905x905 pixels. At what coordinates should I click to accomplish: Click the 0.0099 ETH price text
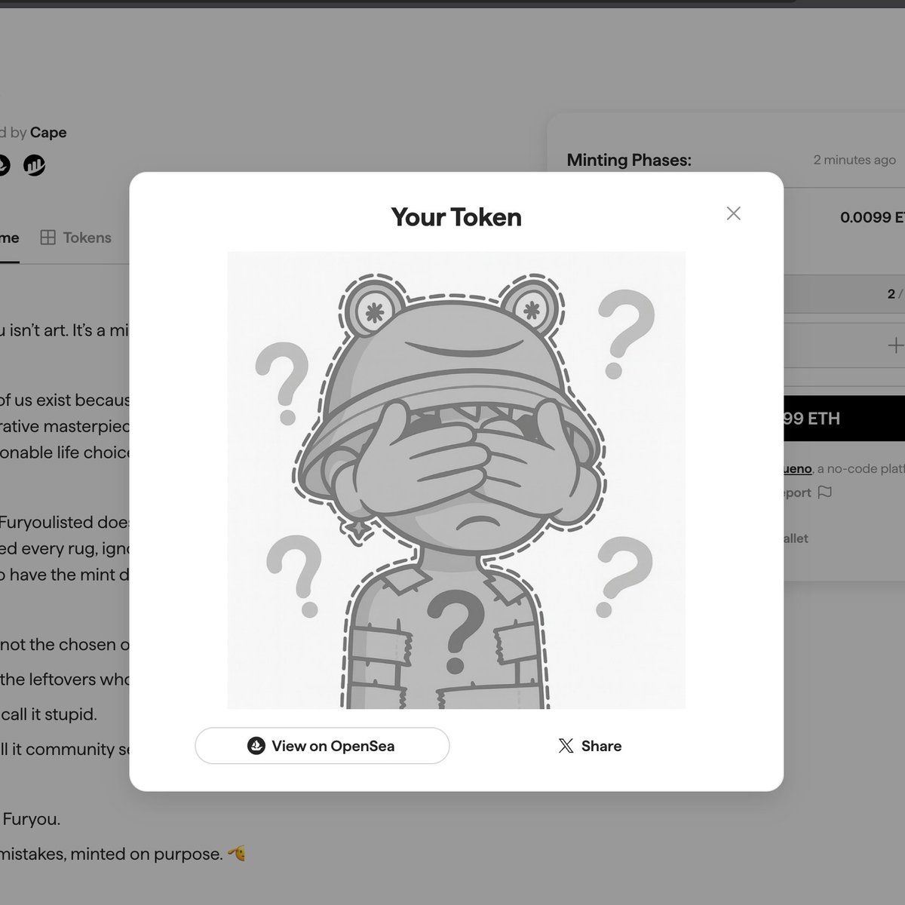873,217
